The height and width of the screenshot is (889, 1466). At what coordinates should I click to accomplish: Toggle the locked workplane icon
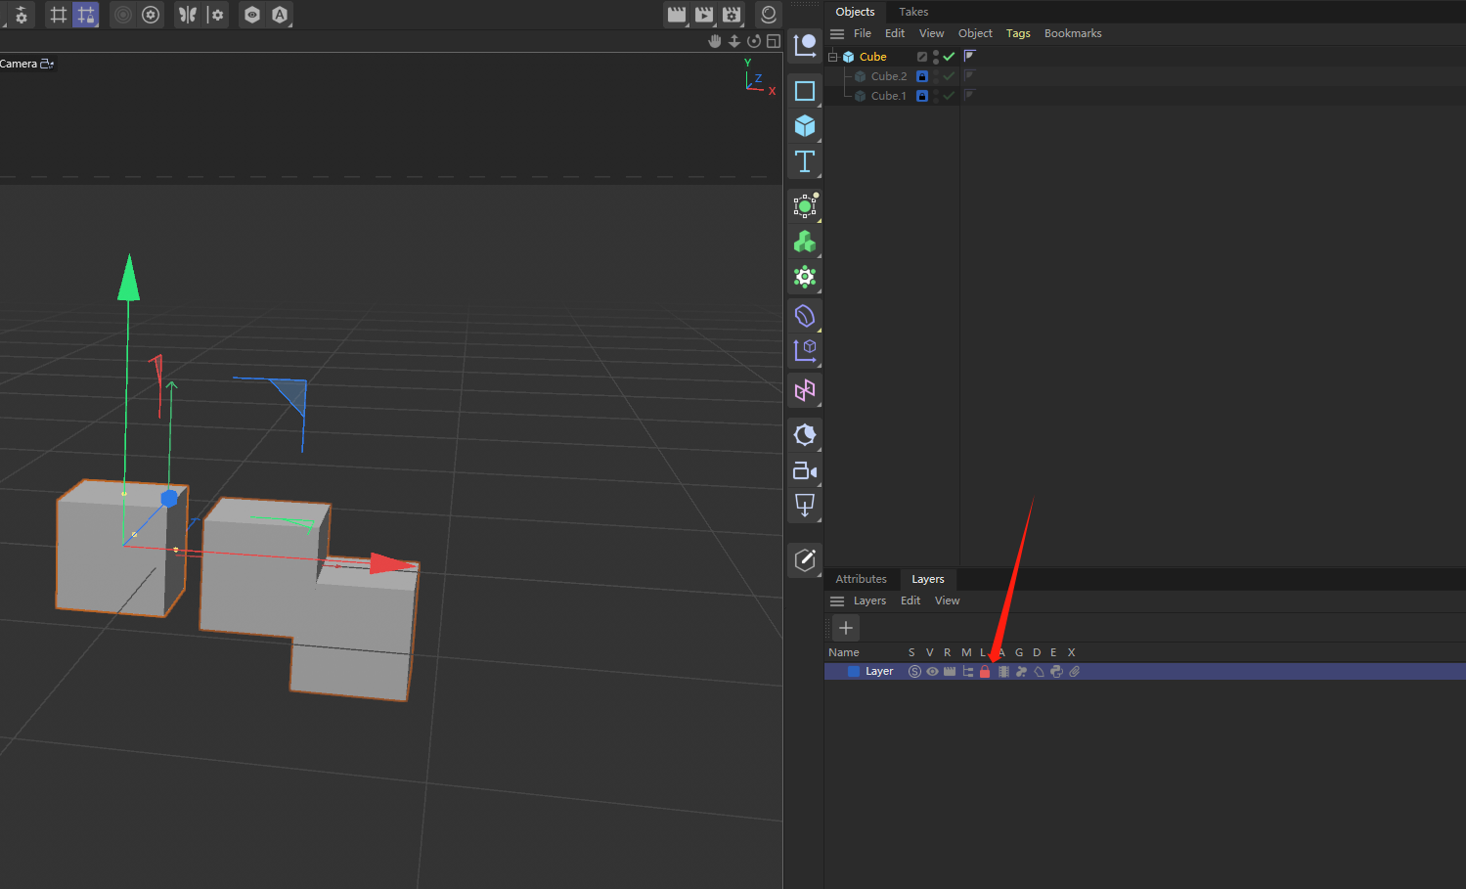(86, 15)
